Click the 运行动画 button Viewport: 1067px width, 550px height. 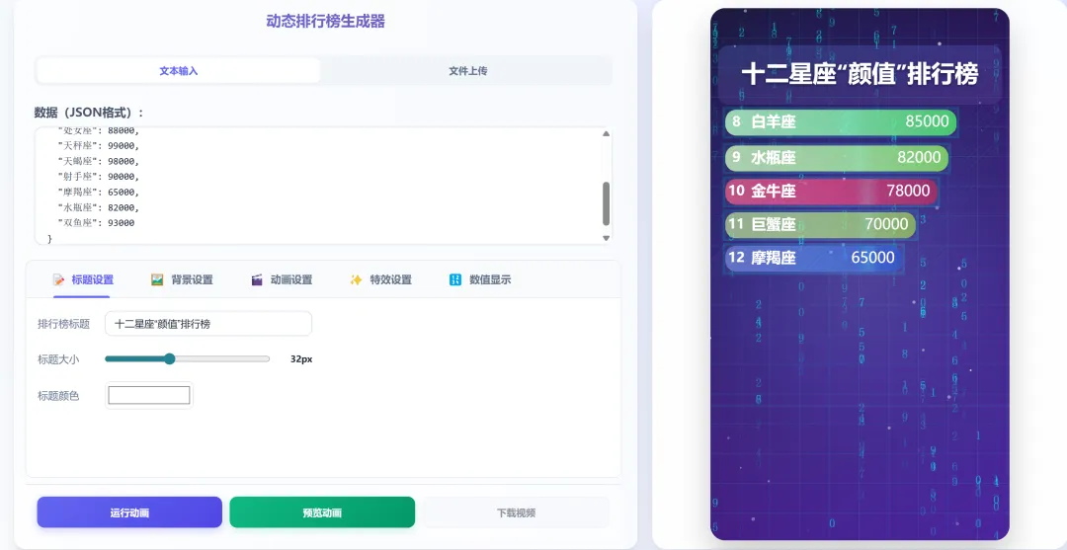[129, 512]
